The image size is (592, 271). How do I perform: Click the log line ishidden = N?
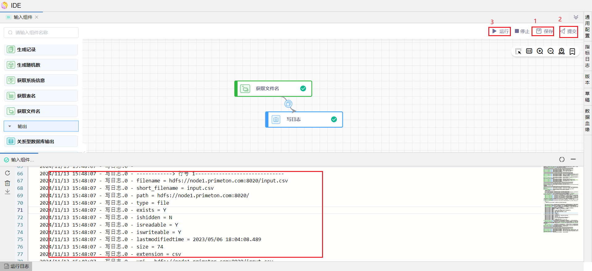point(106,218)
